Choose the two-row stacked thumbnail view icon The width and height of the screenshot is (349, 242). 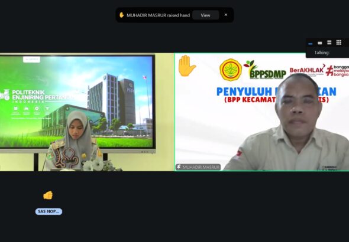pos(329,42)
